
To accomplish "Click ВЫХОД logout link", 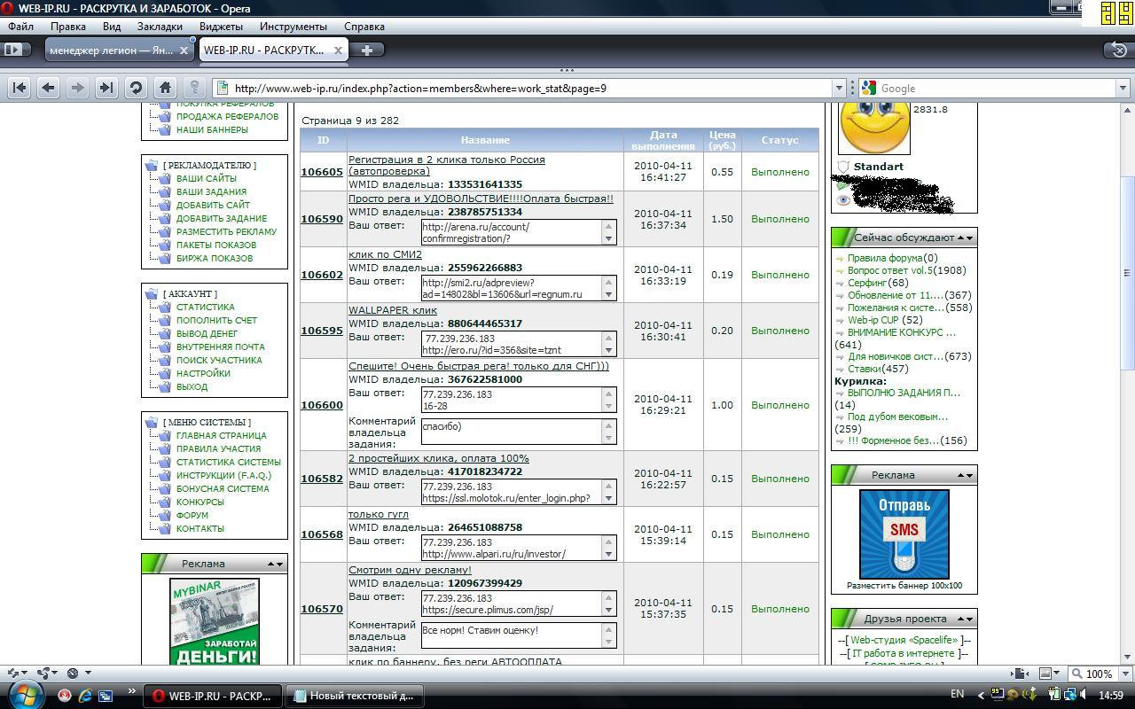I will tap(192, 386).
